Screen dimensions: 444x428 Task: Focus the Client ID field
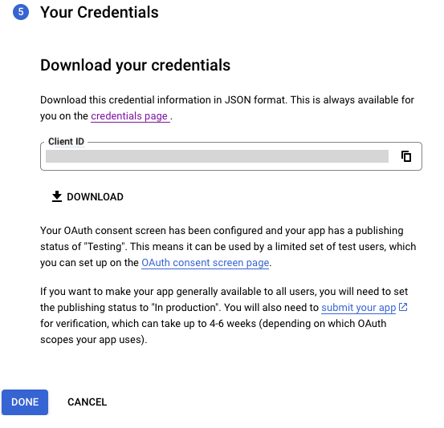pos(217,156)
